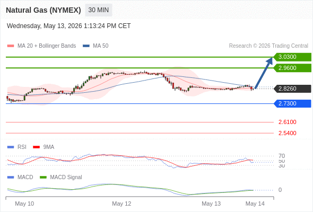Click Research © 2026 Trading Central credit
The height and width of the screenshot is (212, 313).
[x=268, y=46]
